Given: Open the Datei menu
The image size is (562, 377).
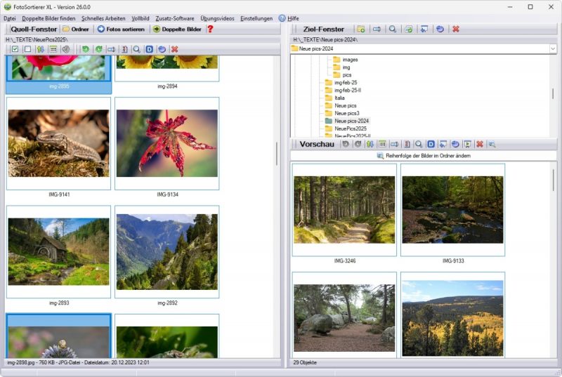Looking at the screenshot, I should click(x=10, y=18).
